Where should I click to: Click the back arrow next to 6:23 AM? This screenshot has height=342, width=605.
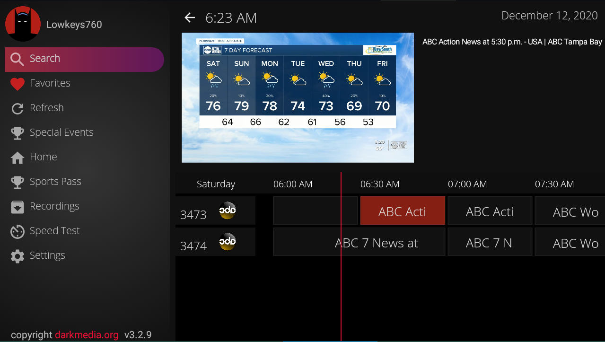click(190, 18)
